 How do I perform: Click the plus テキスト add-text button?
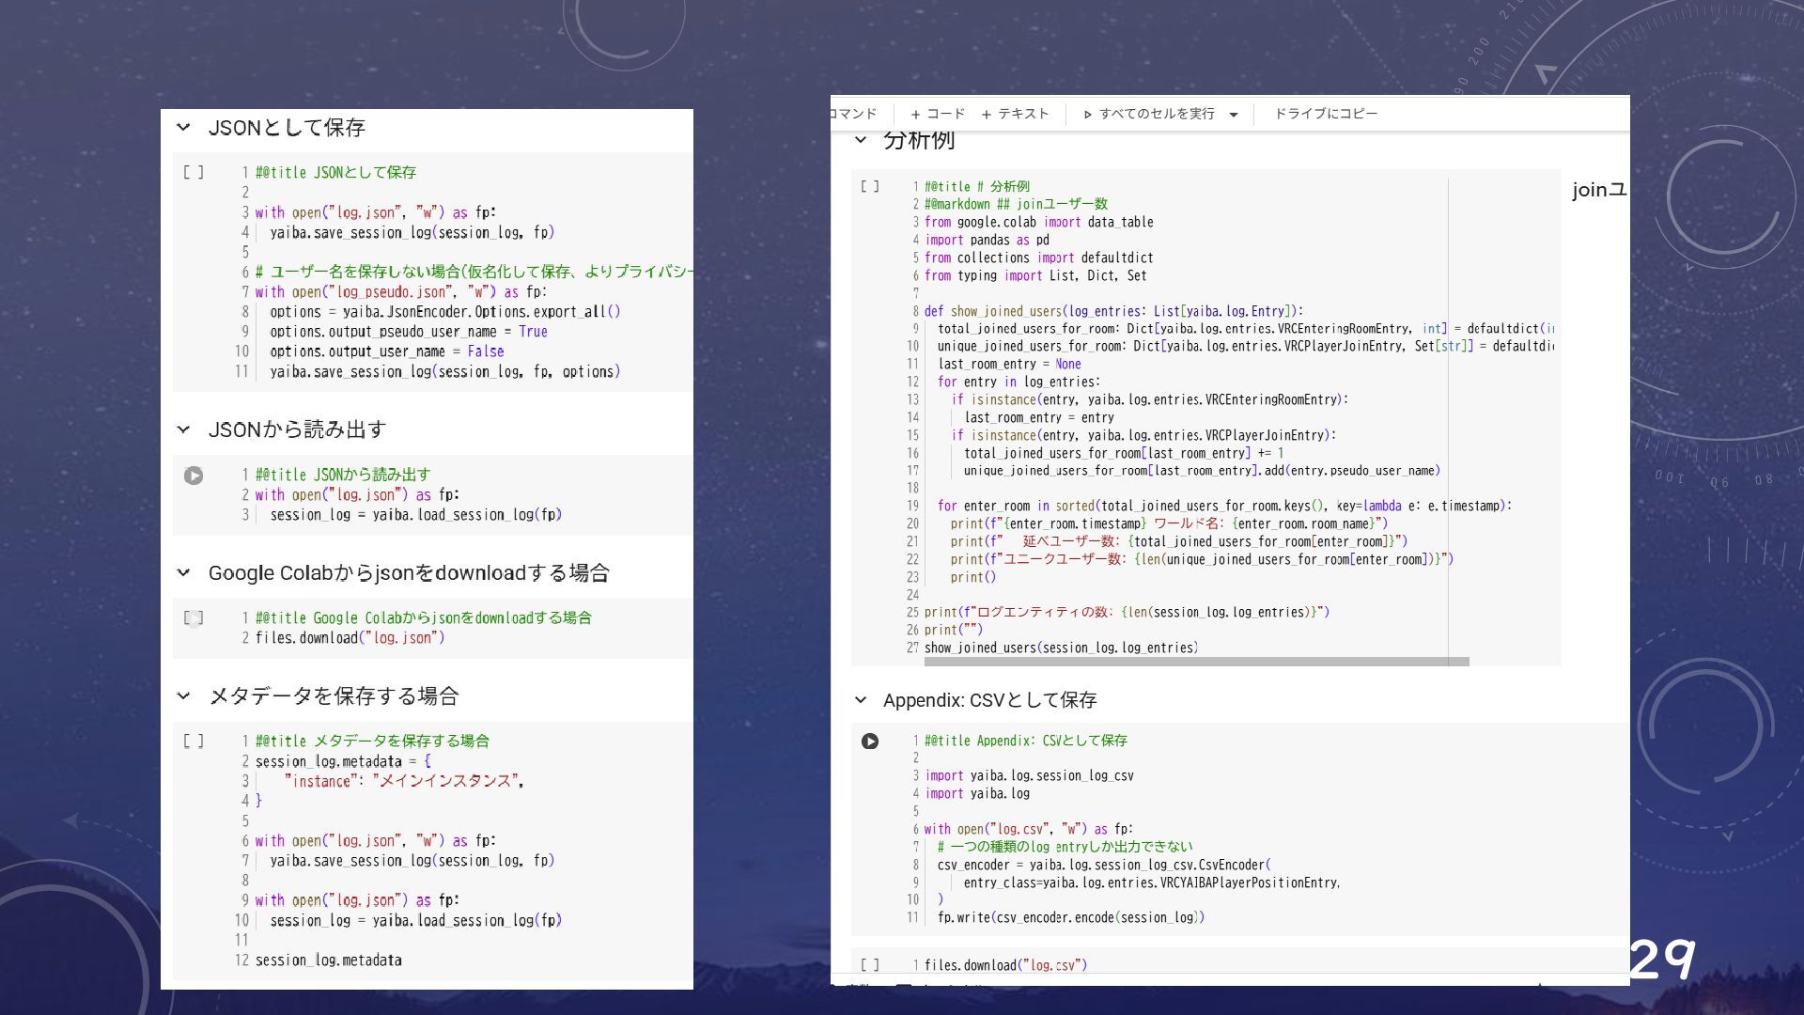[1015, 114]
